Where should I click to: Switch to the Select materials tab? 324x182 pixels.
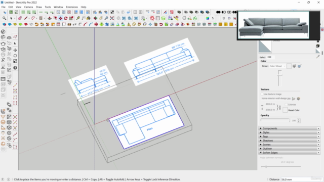pyautogui.click(x=262, y=57)
